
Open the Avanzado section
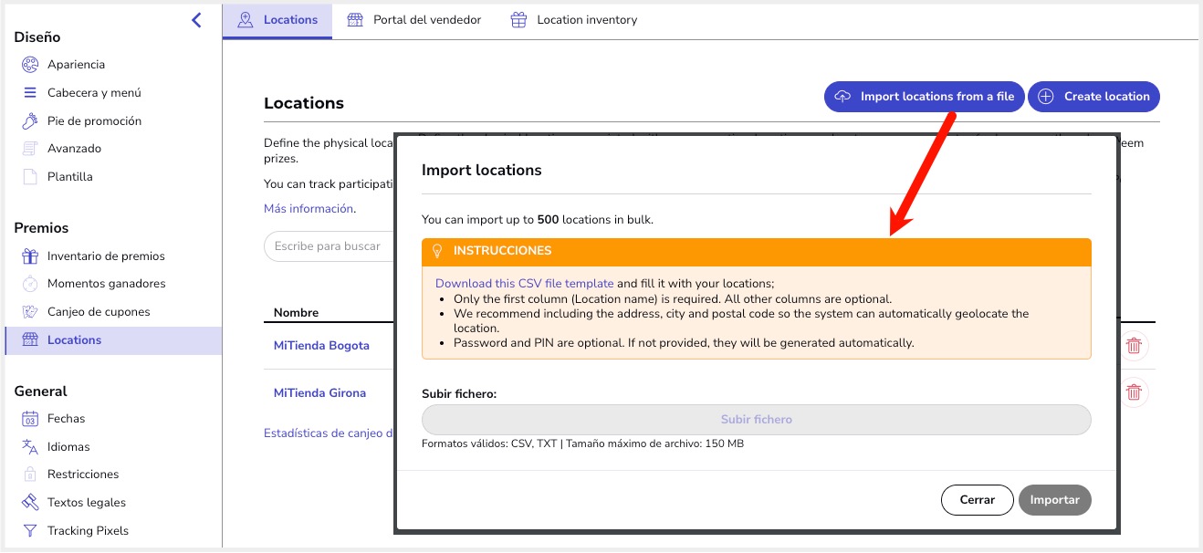pyautogui.click(x=74, y=149)
